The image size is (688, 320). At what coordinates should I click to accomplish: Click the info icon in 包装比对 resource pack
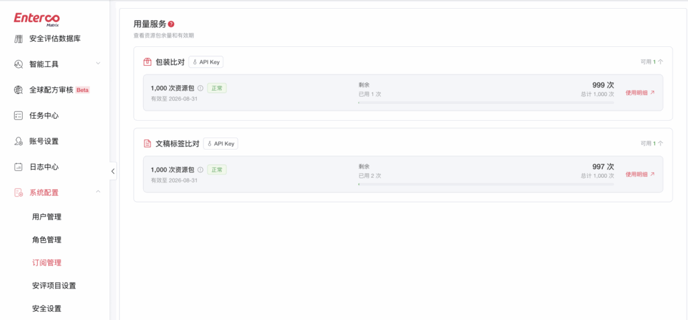pos(200,88)
